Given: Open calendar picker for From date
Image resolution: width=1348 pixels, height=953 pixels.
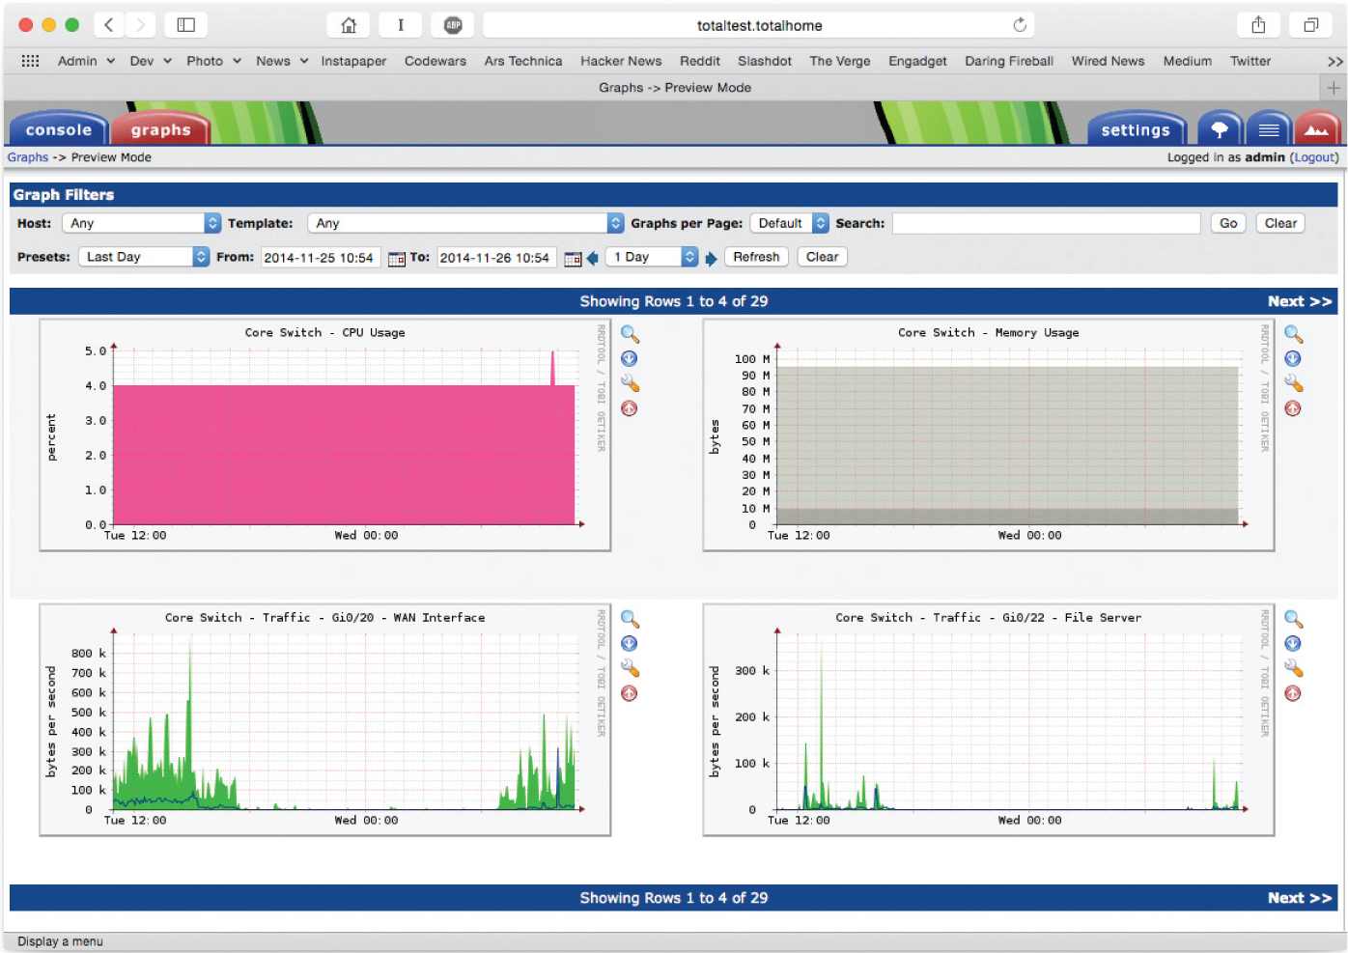Looking at the screenshot, I should point(397,259).
